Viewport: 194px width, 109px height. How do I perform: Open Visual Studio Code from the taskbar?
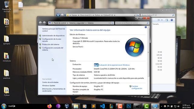pos(102,106)
